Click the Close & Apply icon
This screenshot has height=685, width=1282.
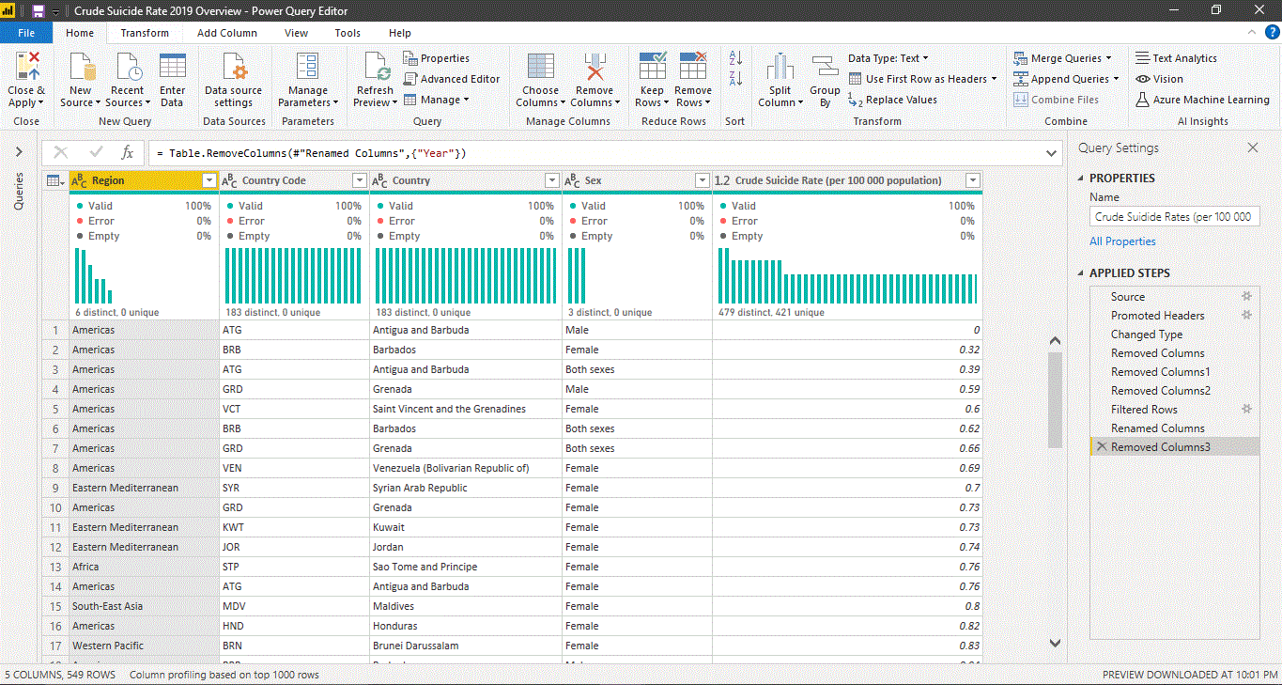[27, 68]
